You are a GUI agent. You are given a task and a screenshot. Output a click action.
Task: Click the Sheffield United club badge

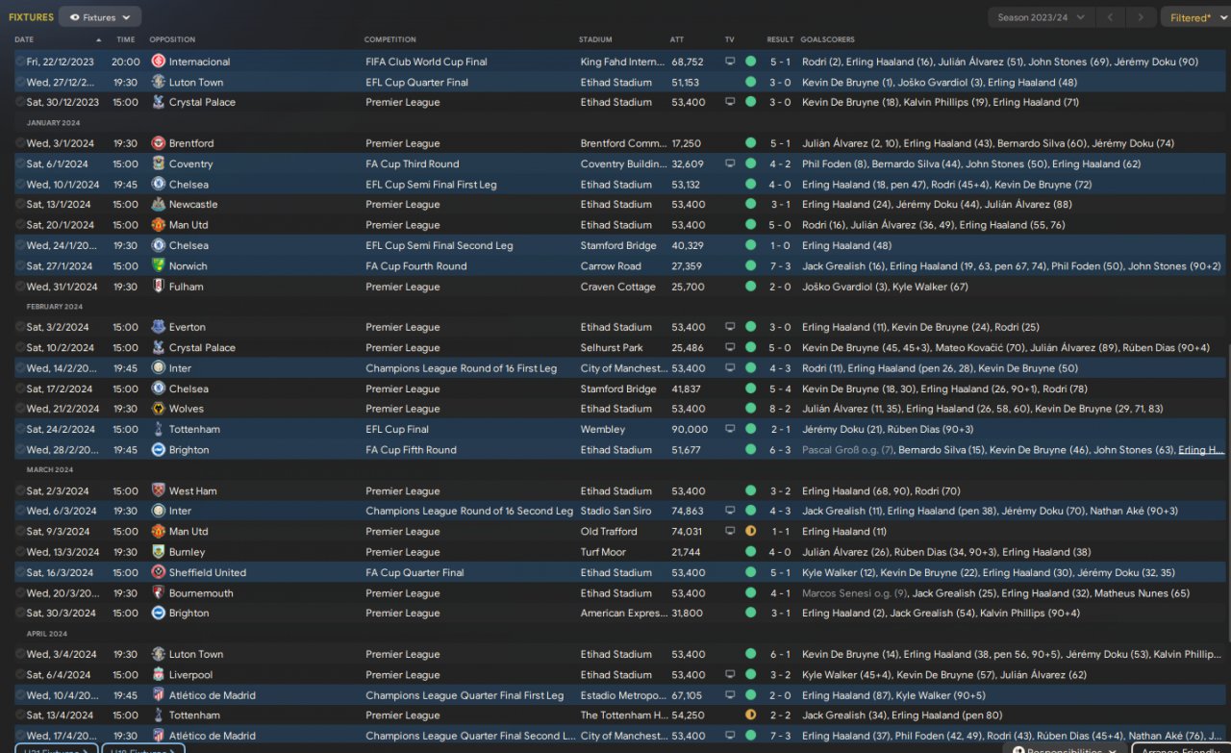[x=159, y=572]
